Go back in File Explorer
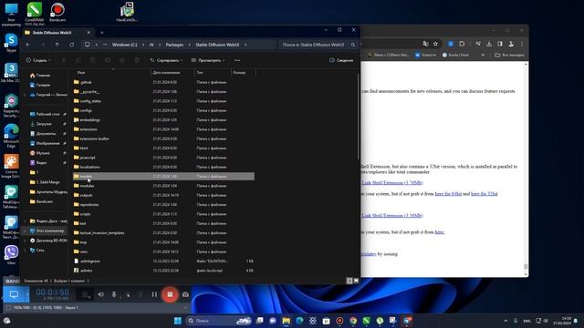The width and height of the screenshot is (584, 328). [28, 45]
